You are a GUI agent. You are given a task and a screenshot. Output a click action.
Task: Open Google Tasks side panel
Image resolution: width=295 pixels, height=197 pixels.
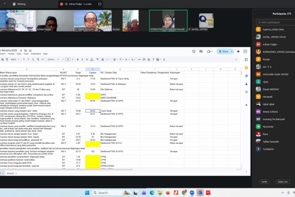246,76
